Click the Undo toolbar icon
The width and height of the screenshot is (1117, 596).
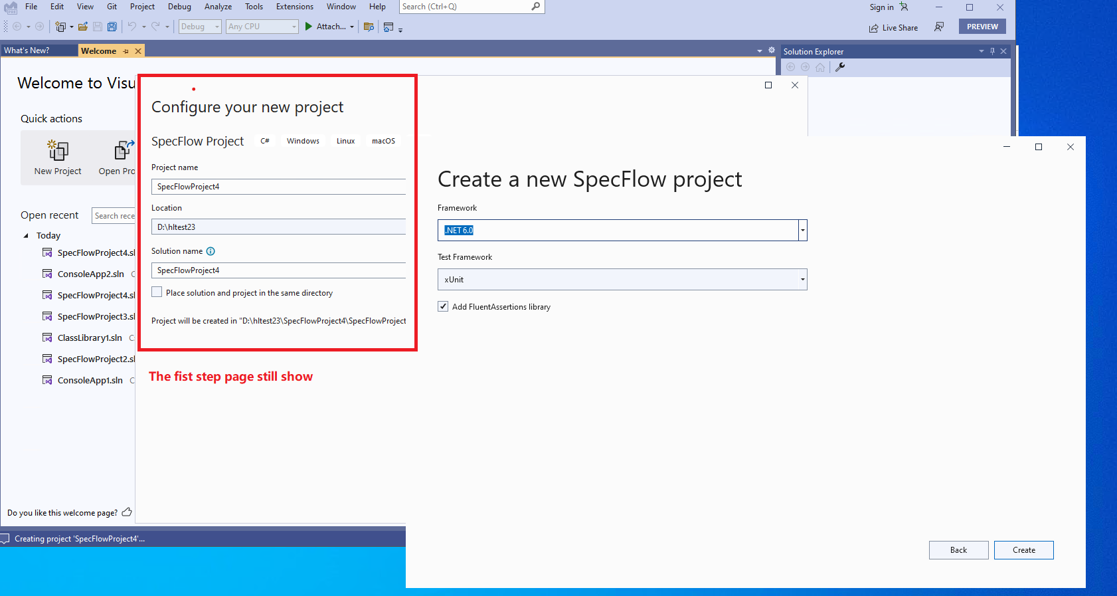[132, 27]
